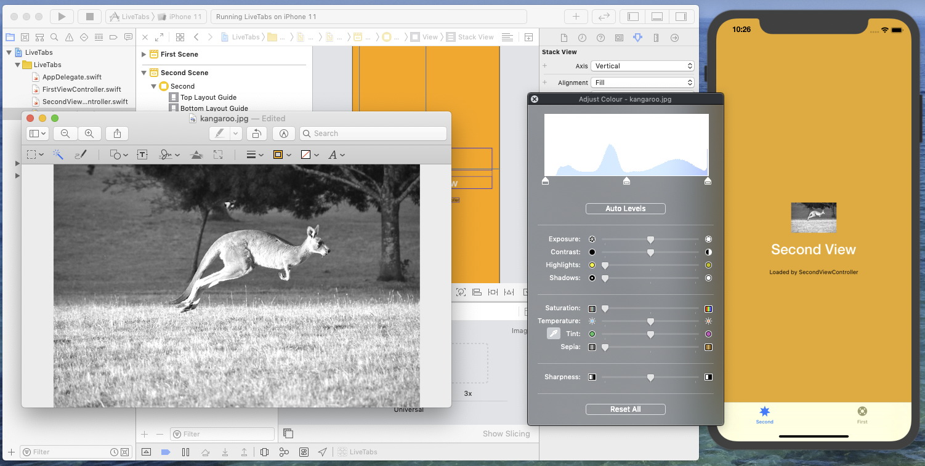Rotate the image left in Preview
The image size is (925, 466).
coord(257,134)
